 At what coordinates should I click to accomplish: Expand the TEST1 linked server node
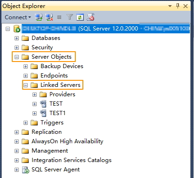[34, 113]
